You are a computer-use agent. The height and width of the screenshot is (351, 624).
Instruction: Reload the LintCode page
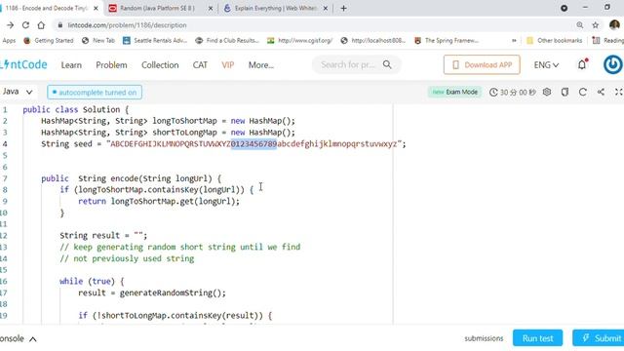25,25
